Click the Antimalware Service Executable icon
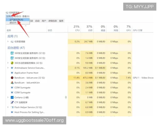 tap(12, 68)
